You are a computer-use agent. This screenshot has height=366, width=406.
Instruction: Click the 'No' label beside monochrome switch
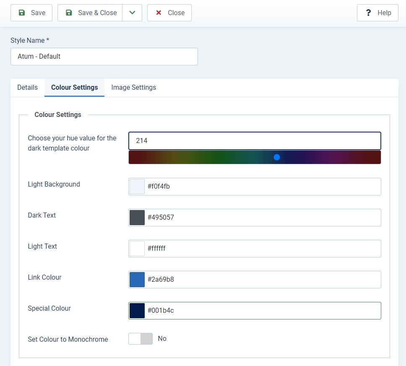pos(162,339)
